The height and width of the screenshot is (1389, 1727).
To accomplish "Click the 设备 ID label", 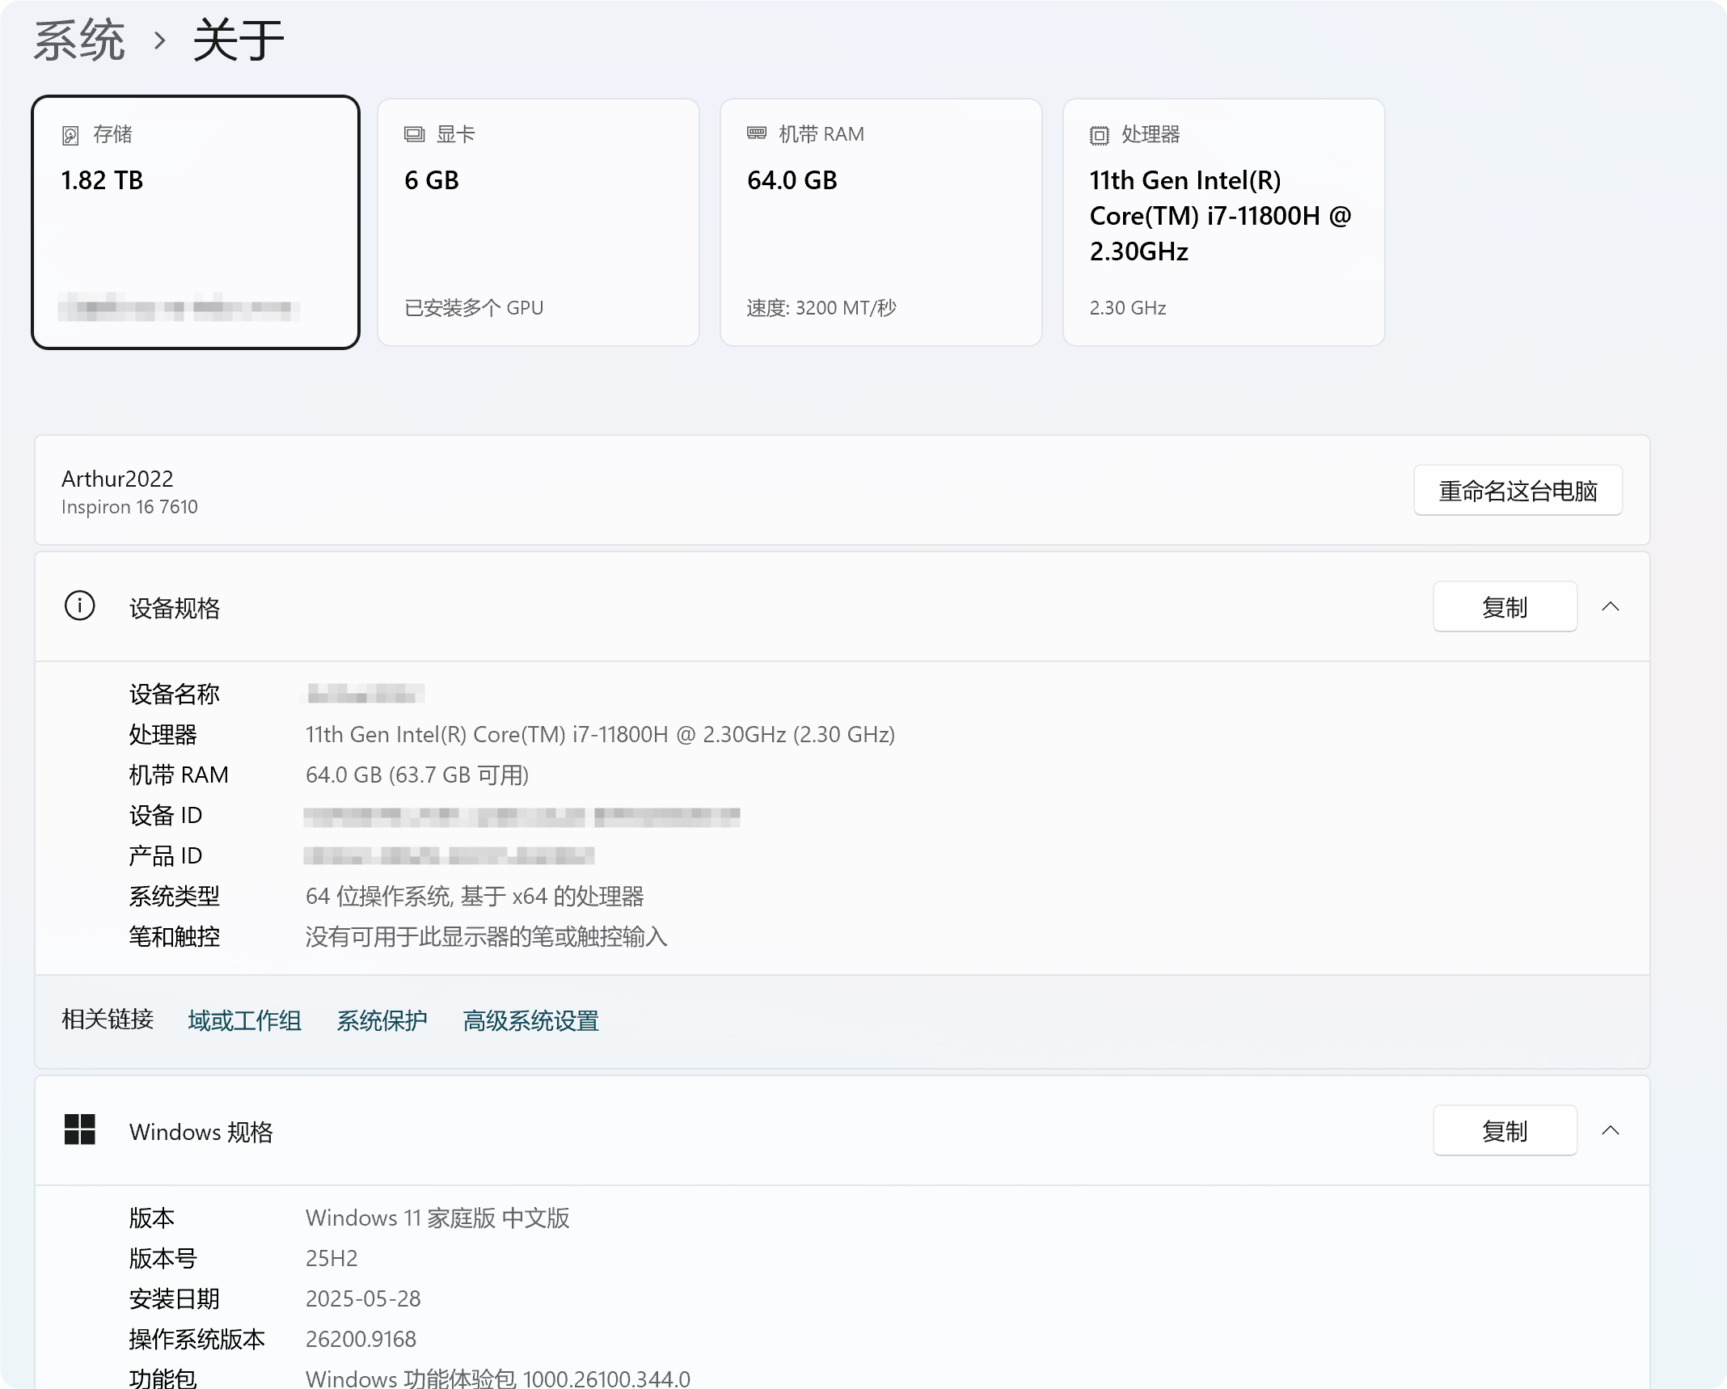I will (166, 815).
